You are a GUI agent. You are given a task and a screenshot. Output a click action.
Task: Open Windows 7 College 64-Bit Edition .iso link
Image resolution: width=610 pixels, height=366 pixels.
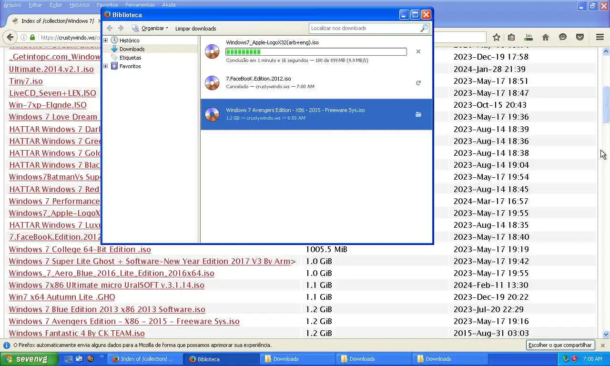[x=80, y=249]
